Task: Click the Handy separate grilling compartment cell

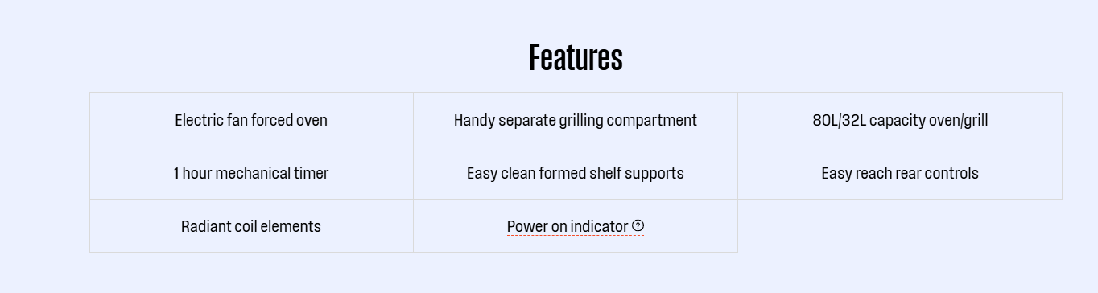Action: [x=576, y=119]
